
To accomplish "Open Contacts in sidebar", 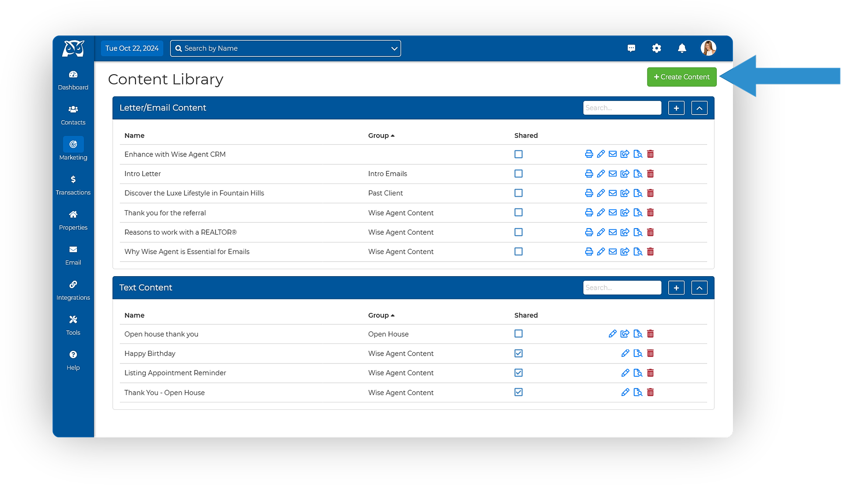I will 73,115.
